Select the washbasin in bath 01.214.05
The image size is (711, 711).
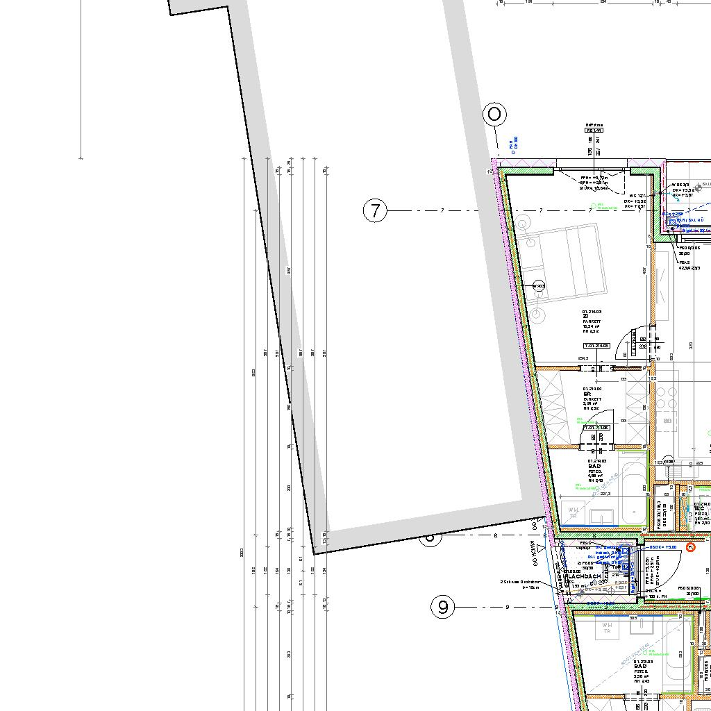(602, 517)
